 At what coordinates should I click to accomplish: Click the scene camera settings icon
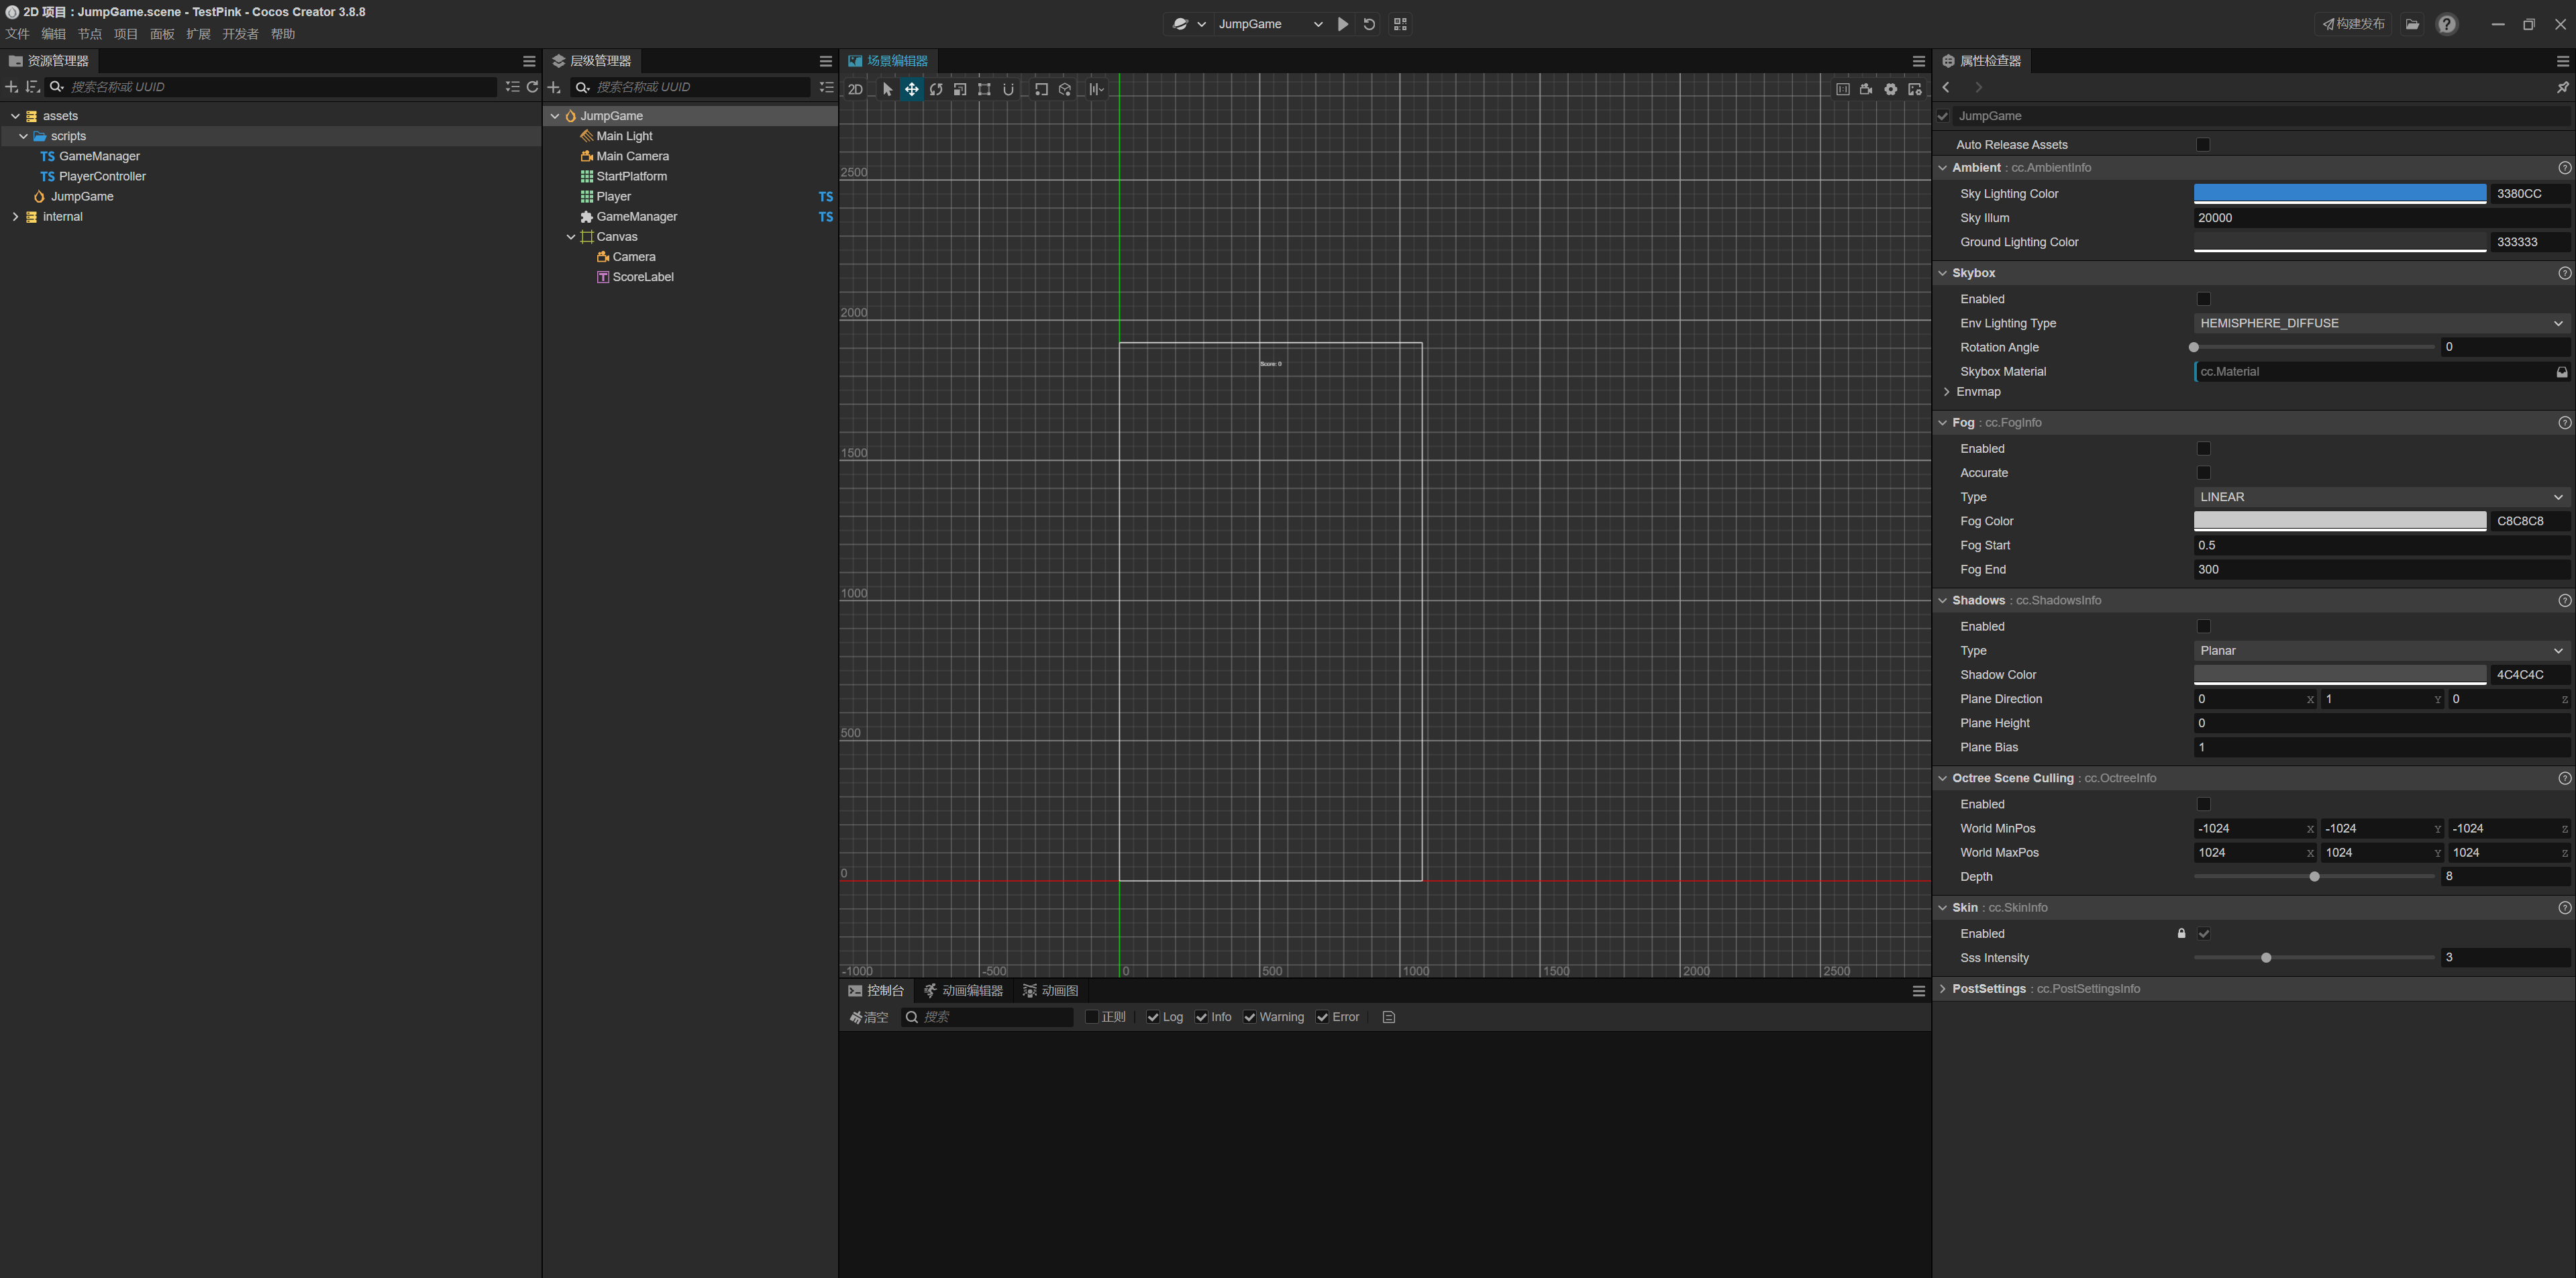[x=1866, y=89]
